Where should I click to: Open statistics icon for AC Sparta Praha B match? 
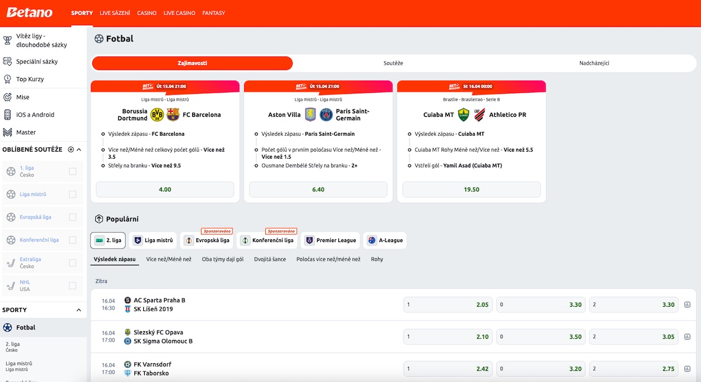point(687,304)
